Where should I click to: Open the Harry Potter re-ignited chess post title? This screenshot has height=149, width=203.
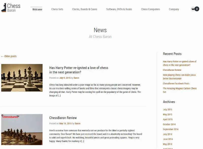(79, 70)
